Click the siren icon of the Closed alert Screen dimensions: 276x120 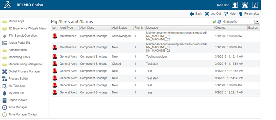tap(55, 64)
